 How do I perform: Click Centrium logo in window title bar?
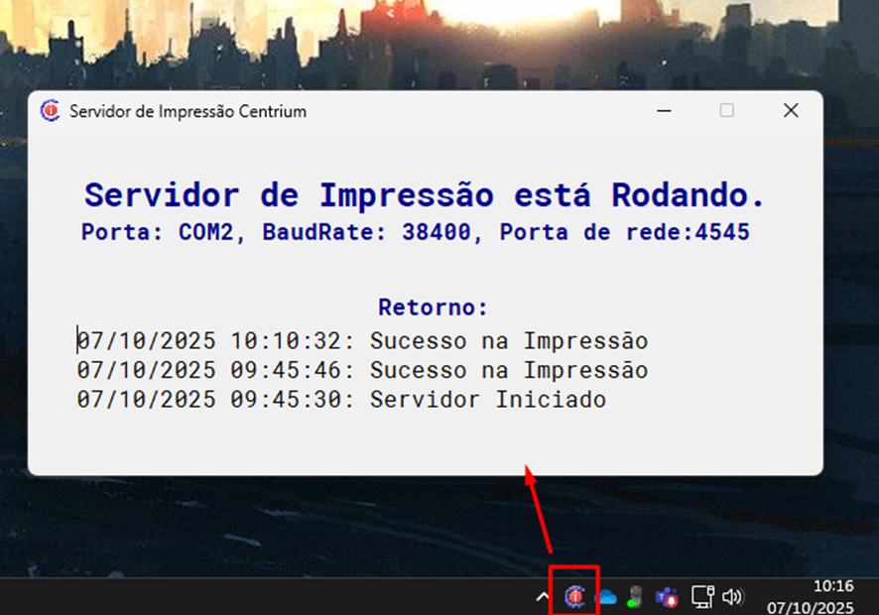click(50, 111)
